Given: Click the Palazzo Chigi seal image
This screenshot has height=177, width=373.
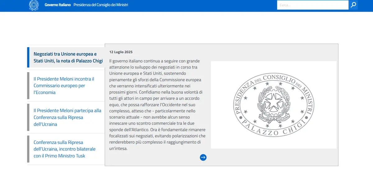Looking at the screenshot, I should pos(274,105).
